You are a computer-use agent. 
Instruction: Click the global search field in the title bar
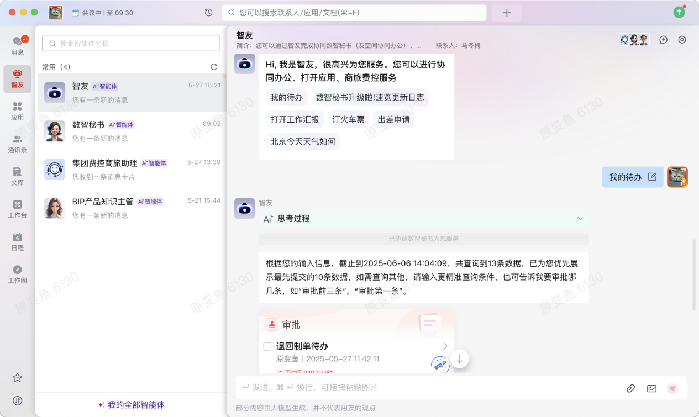(x=354, y=13)
